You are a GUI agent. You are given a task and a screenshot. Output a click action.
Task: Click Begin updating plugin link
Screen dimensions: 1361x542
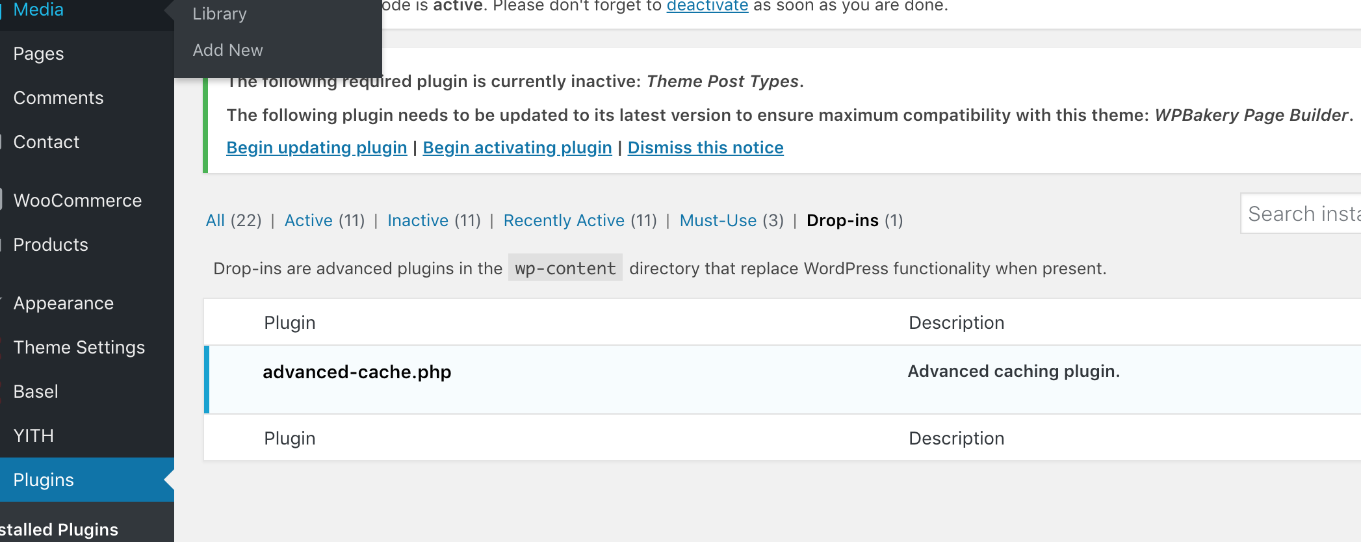[x=317, y=148]
